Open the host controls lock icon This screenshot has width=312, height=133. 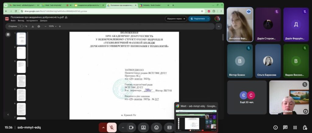coord(305,128)
